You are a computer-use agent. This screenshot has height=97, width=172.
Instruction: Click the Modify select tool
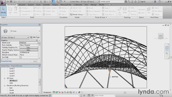click(x=3, y=11)
